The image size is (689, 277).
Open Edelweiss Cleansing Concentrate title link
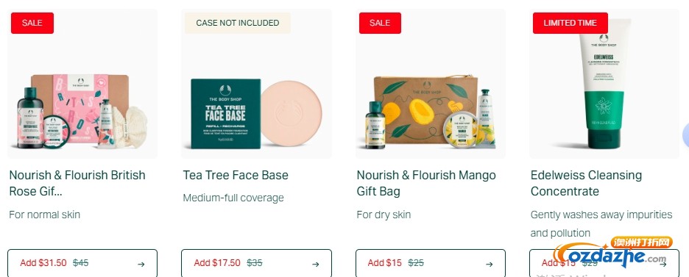[586, 183]
